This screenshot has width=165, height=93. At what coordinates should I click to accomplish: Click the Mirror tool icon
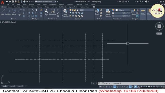click(x=33, y=13)
